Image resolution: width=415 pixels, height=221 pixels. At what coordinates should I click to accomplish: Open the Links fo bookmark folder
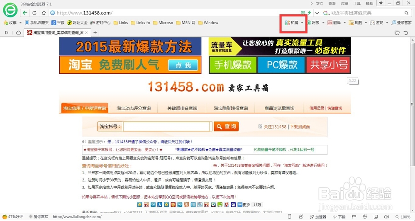tap(141, 23)
